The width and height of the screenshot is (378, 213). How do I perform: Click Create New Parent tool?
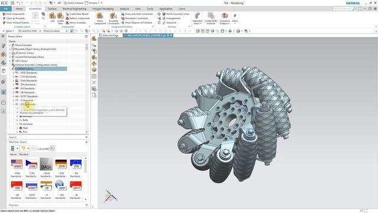pos(77,14)
